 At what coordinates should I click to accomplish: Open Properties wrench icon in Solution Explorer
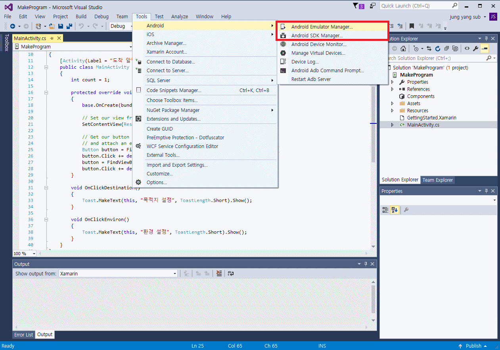click(476, 48)
